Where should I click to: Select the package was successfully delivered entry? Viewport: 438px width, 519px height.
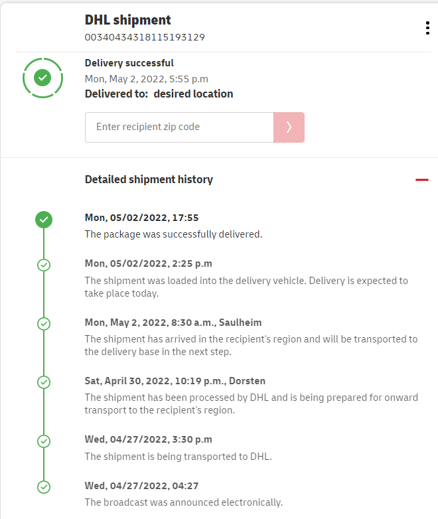pyautogui.click(x=174, y=234)
